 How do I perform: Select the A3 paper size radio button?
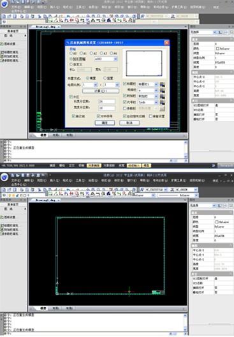coord(102,54)
